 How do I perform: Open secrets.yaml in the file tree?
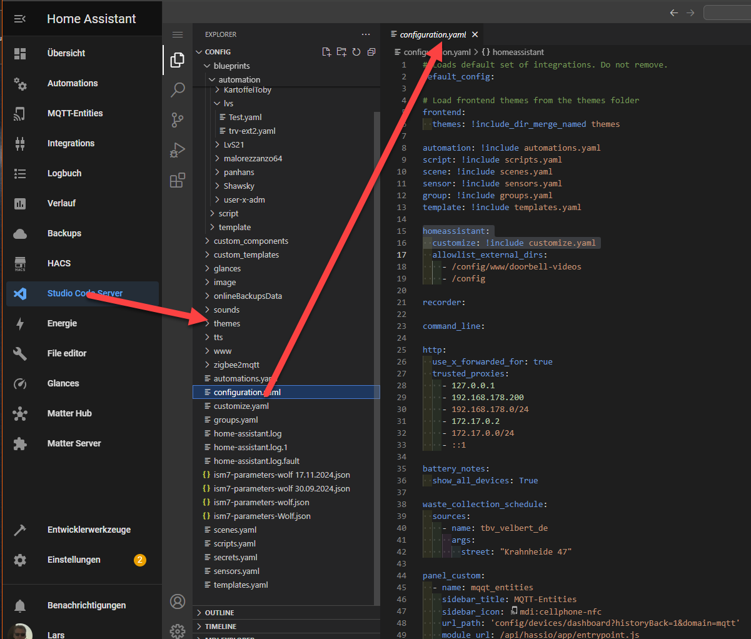tap(235, 557)
